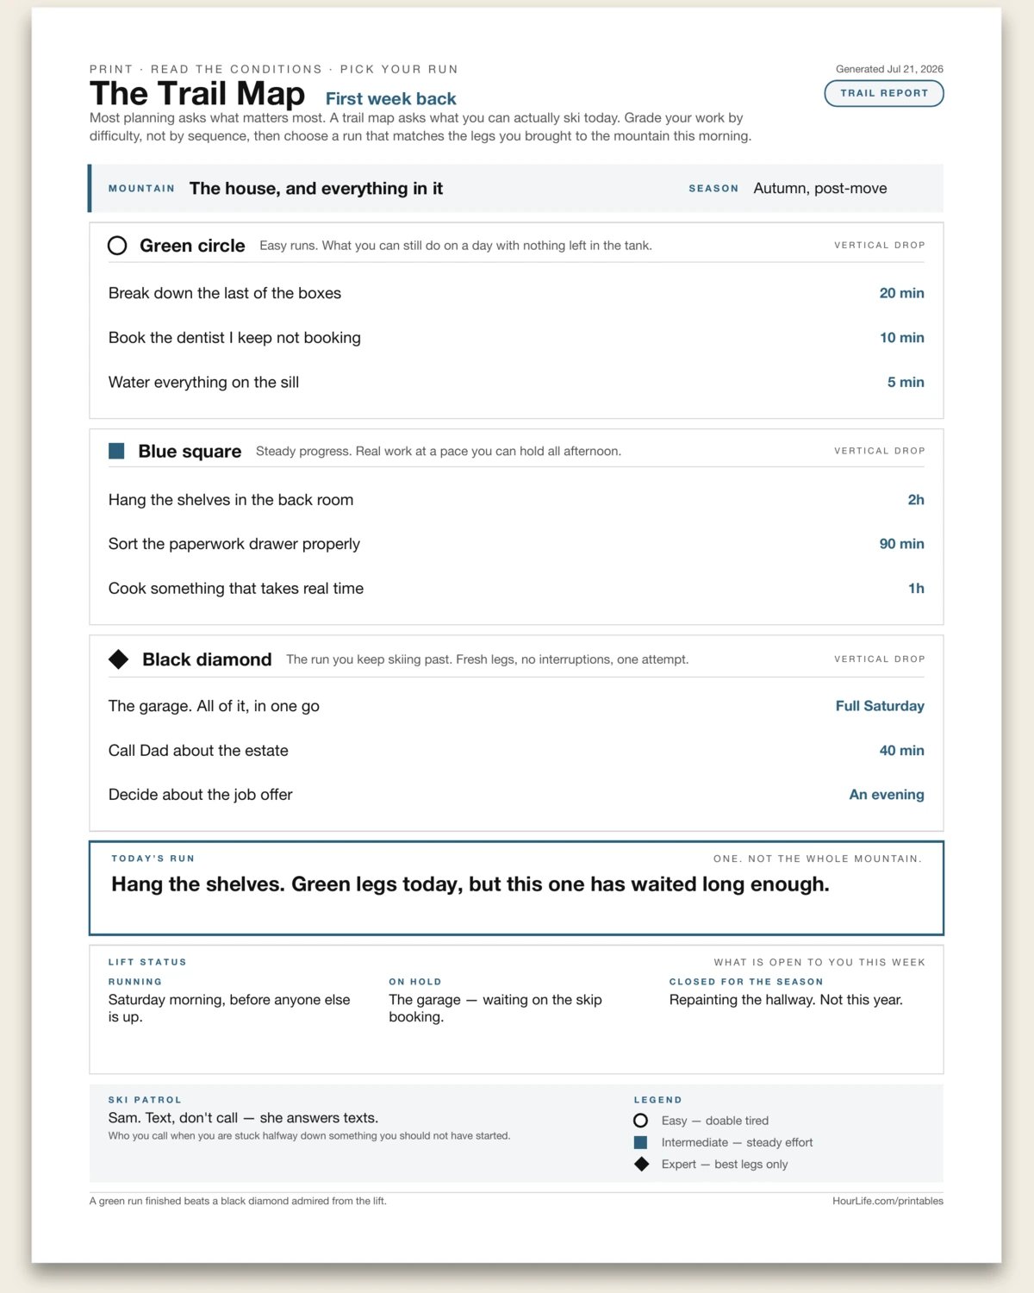Select 'Break down the last of the boxes'
Viewport: 1034px width, 1293px height.
[516, 293]
